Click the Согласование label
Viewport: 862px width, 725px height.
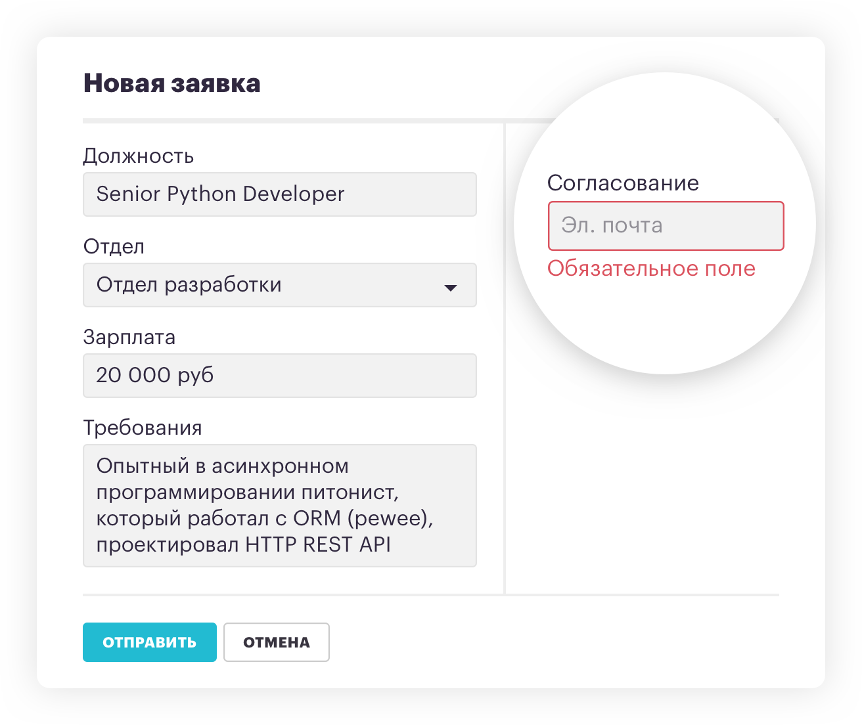[x=623, y=183]
